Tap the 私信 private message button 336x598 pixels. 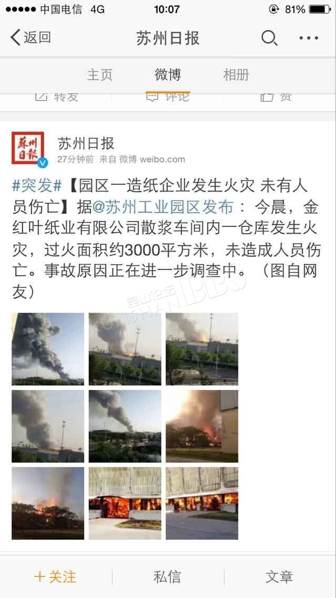[167, 576]
